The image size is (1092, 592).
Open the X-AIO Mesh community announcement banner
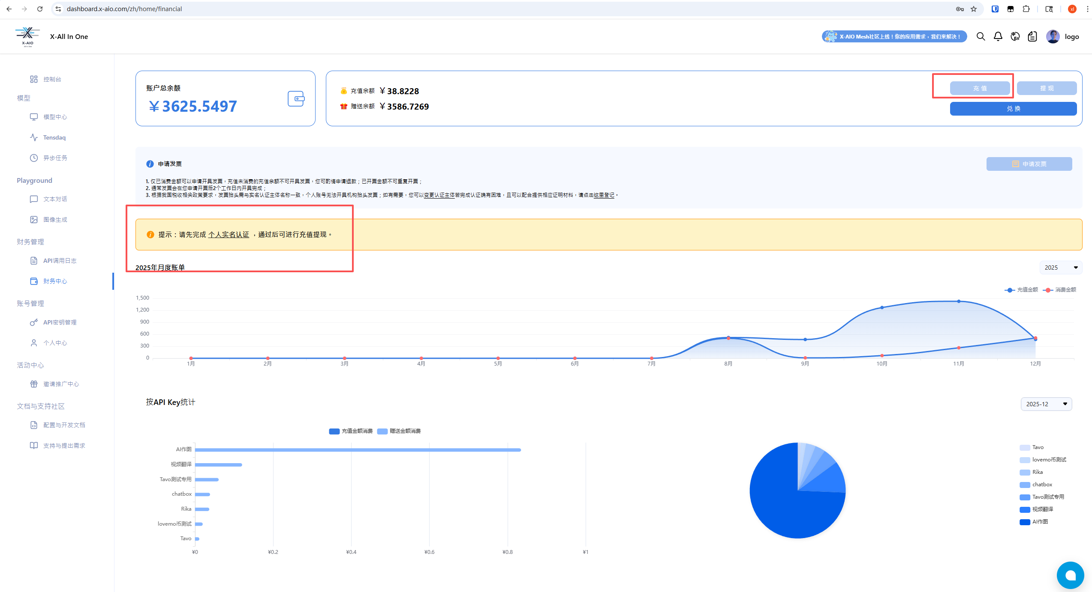pyautogui.click(x=894, y=37)
